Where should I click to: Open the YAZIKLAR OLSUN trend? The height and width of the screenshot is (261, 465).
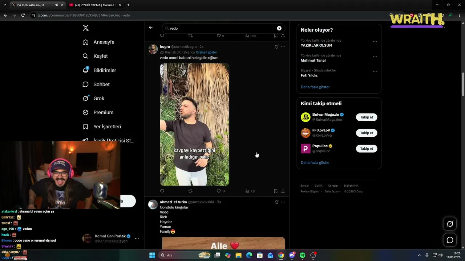pos(316,45)
